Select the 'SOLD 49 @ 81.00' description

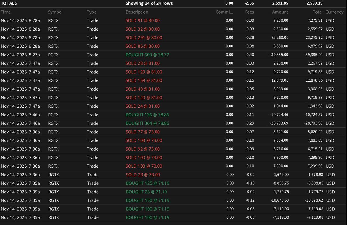143,89
